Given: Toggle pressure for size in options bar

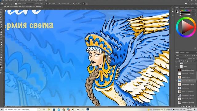Looking at the screenshot, I should pos(83,4).
